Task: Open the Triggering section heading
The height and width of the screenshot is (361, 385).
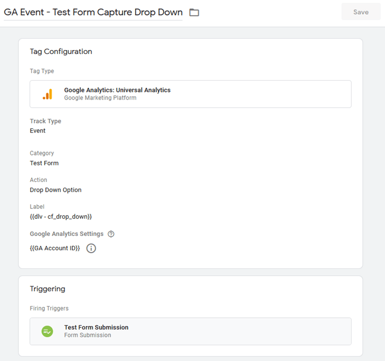Action: click(47, 289)
